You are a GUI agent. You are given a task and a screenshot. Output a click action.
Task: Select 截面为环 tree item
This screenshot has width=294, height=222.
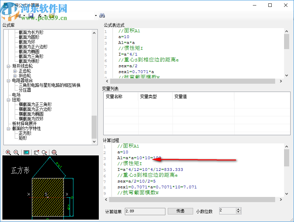coord(27,42)
